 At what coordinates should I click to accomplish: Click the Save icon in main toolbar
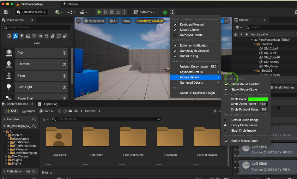[6, 12]
